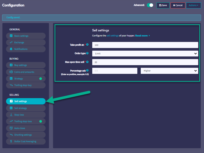Click the help icon next to Order type
Viewport: 204px width, 153px height.
pos(87,53)
